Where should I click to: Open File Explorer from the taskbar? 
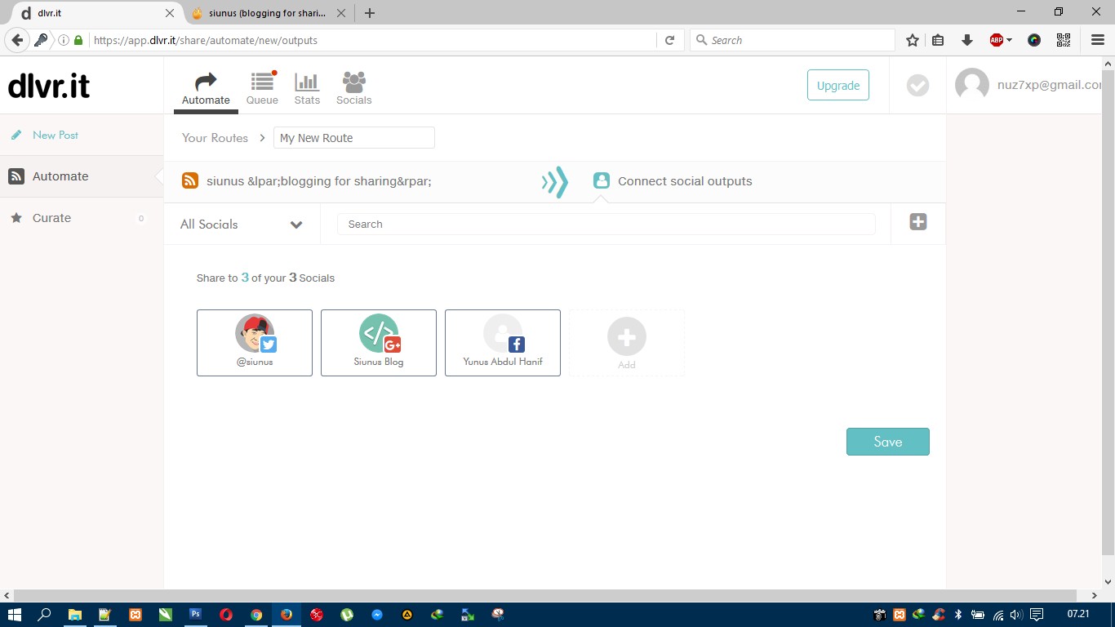coord(74,615)
